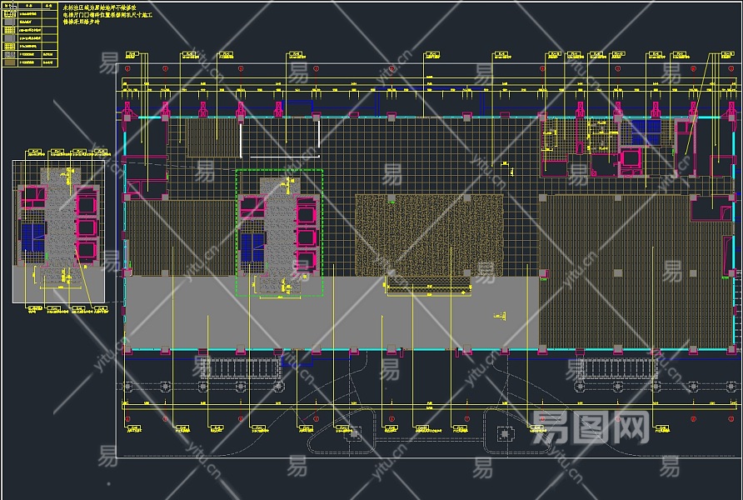This screenshot has height=500, width=743.
Task: Click the left entrance steps below the building
Action: click(241, 367)
